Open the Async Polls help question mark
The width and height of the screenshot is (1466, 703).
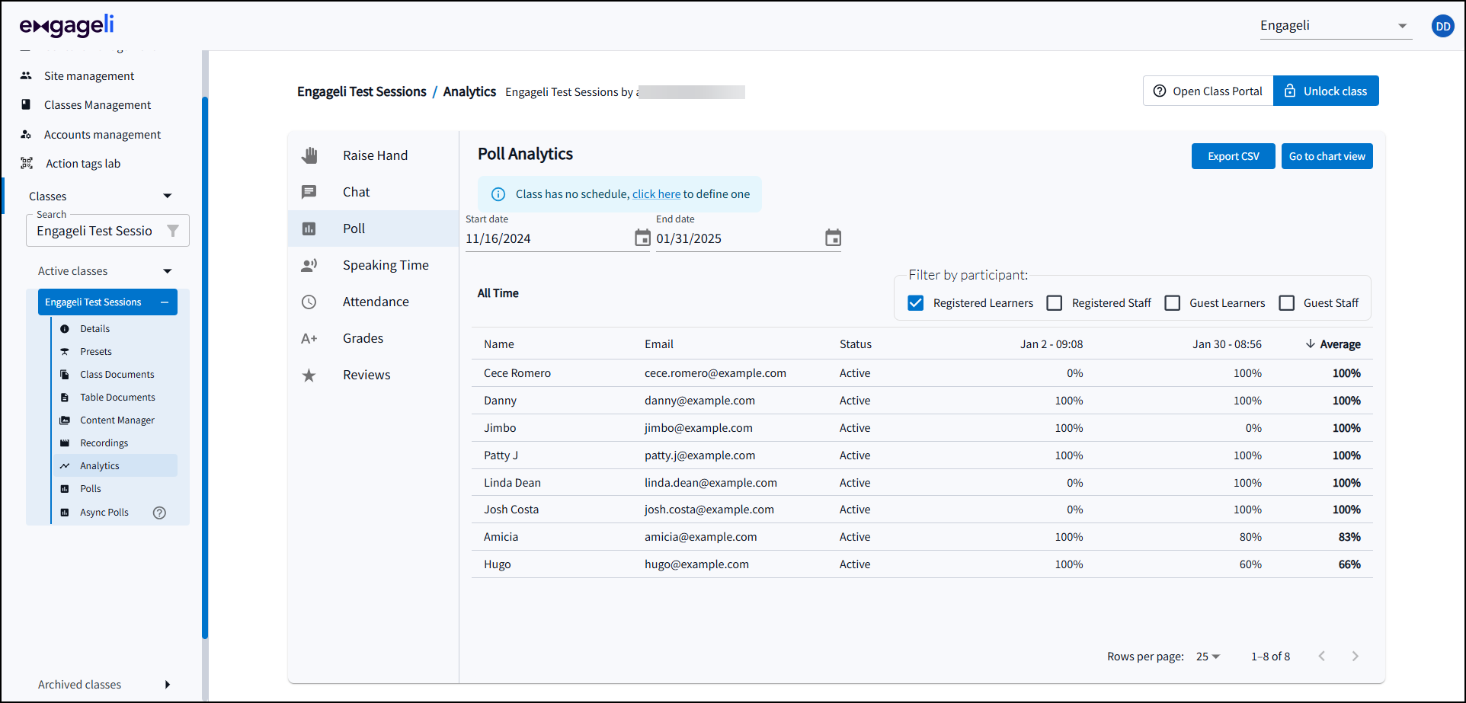tap(159, 513)
